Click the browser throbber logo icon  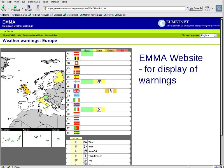(x=219, y=8)
